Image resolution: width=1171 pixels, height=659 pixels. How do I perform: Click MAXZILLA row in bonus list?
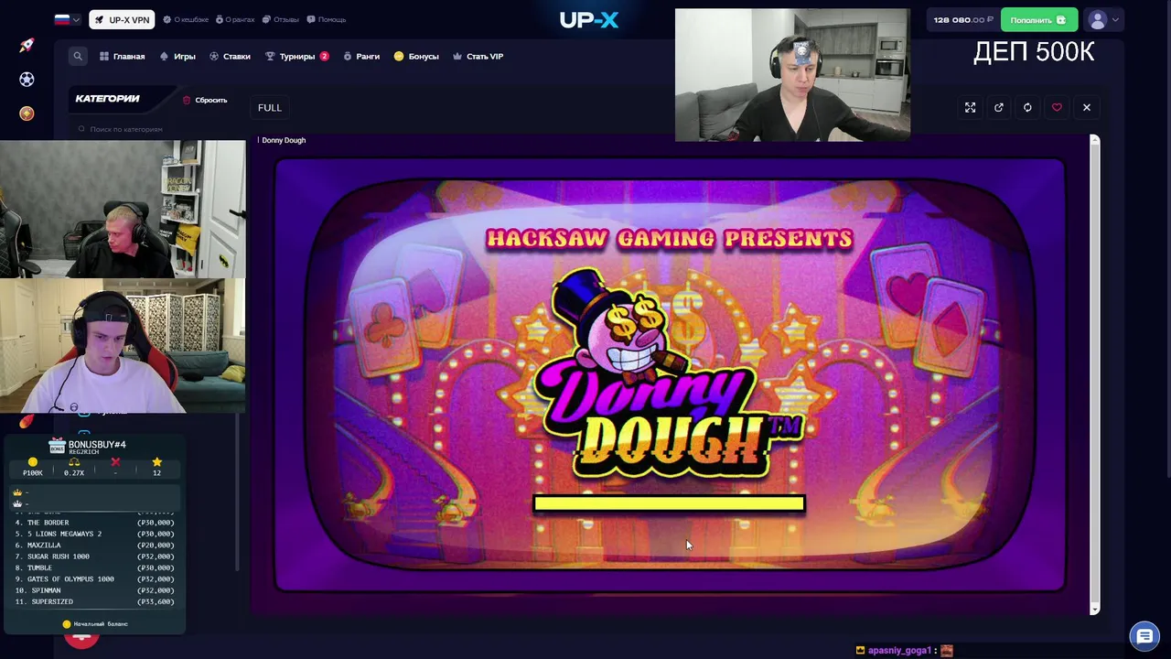(95, 546)
